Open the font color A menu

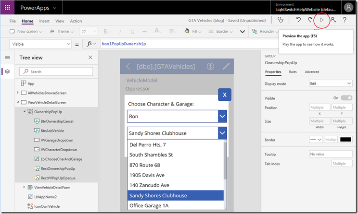coord(158,31)
